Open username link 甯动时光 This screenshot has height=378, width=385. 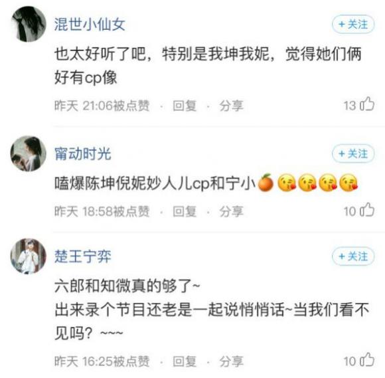click(83, 154)
